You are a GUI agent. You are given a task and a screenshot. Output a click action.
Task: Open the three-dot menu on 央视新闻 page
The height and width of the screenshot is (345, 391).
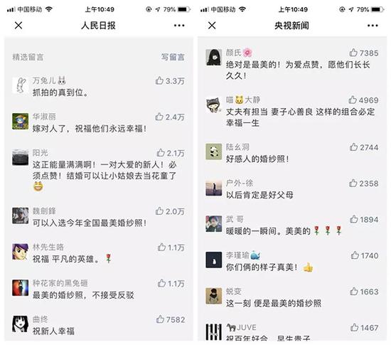click(x=373, y=26)
